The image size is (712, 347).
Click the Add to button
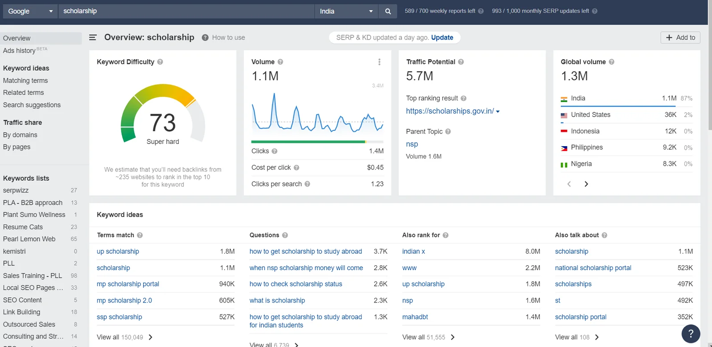coord(680,38)
